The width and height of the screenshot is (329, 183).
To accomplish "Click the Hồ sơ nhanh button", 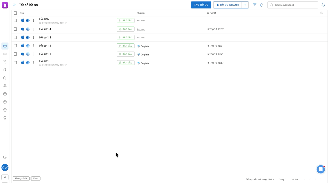I will 228,5.
